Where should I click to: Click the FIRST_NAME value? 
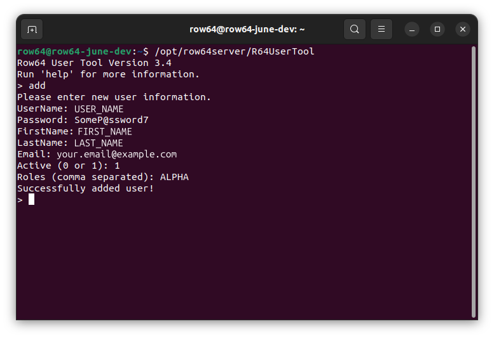105,131
